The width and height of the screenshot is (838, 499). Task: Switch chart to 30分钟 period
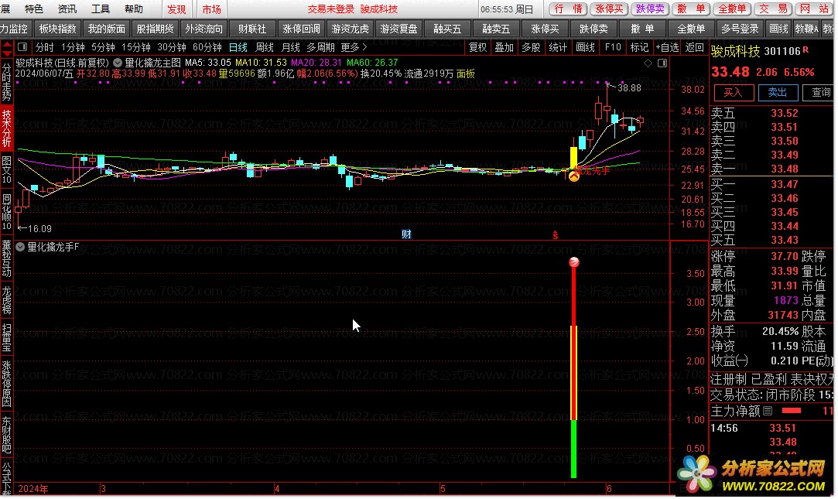[x=171, y=47]
